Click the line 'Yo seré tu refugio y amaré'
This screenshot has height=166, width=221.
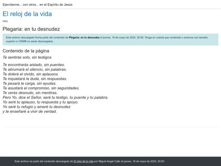tap(36, 107)
